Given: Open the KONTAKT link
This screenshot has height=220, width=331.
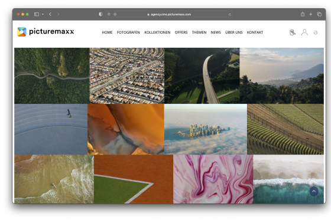Looking at the screenshot, I should click(255, 32).
